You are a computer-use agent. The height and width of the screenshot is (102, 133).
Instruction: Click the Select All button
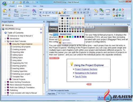25,16
